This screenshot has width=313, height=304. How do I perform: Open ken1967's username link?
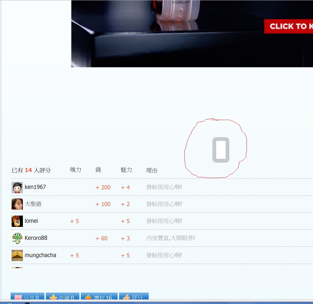35,187
